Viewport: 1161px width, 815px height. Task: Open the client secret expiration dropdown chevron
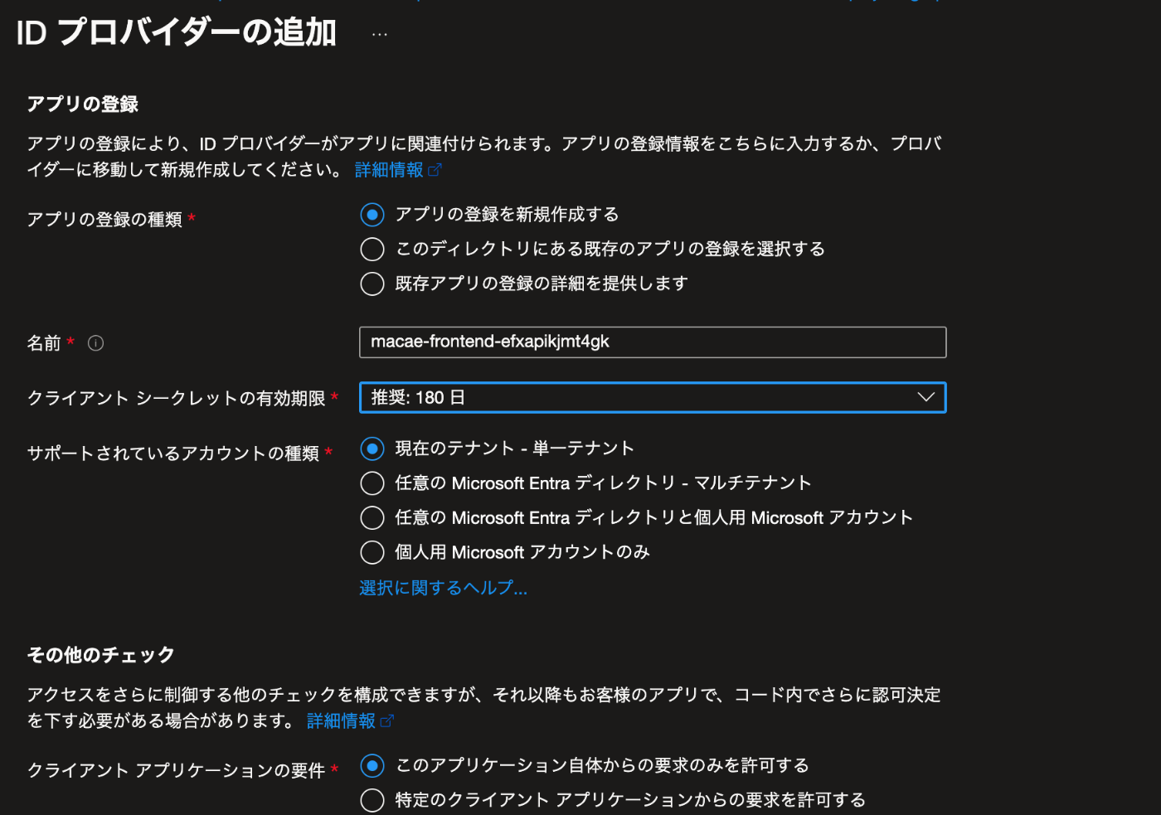pos(926,397)
